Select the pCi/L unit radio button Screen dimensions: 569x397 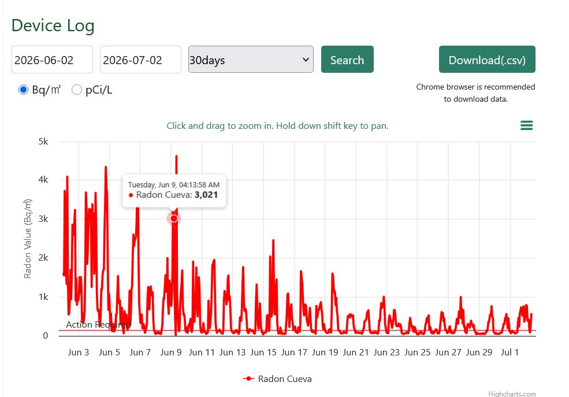pyautogui.click(x=77, y=90)
